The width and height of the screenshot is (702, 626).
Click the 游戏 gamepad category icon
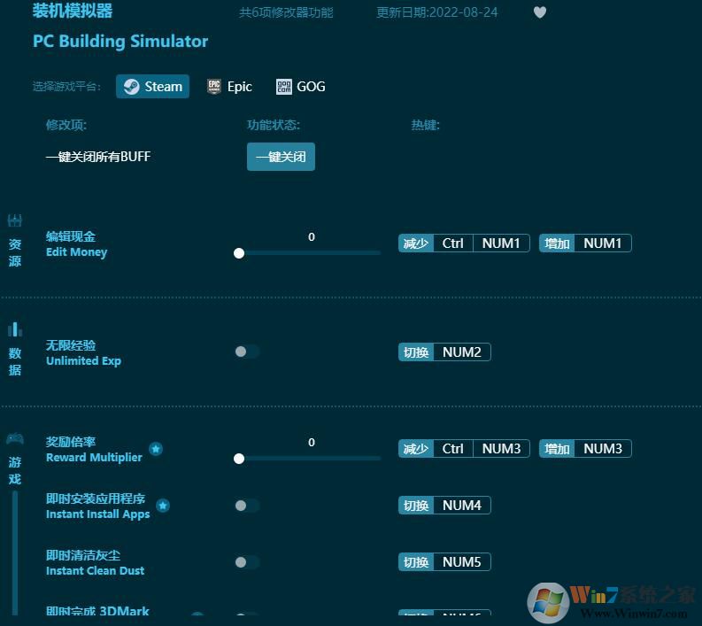15,438
